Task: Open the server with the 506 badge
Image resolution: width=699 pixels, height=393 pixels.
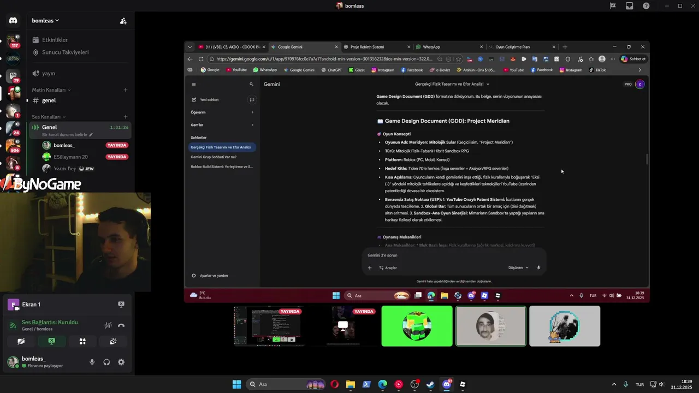Action: click(13, 146)
